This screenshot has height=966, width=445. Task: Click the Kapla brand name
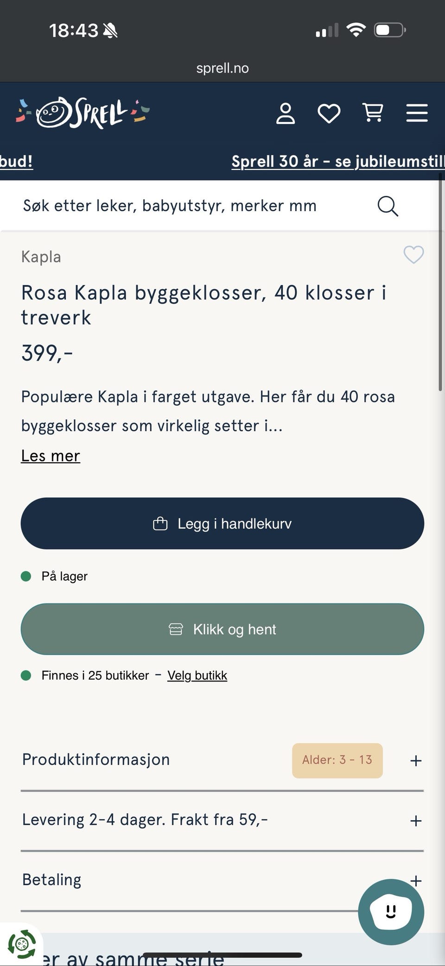41,257
